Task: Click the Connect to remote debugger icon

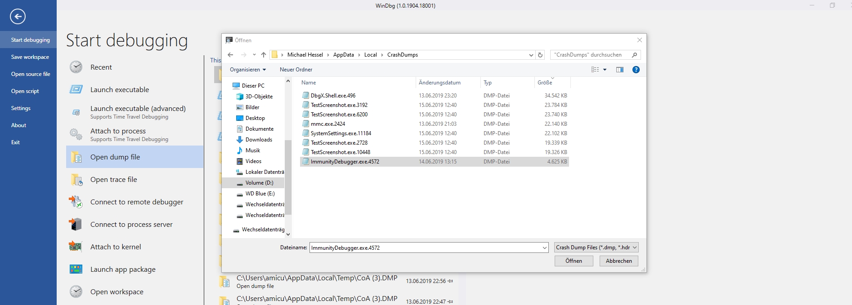Action: click(x=76, y=202)
